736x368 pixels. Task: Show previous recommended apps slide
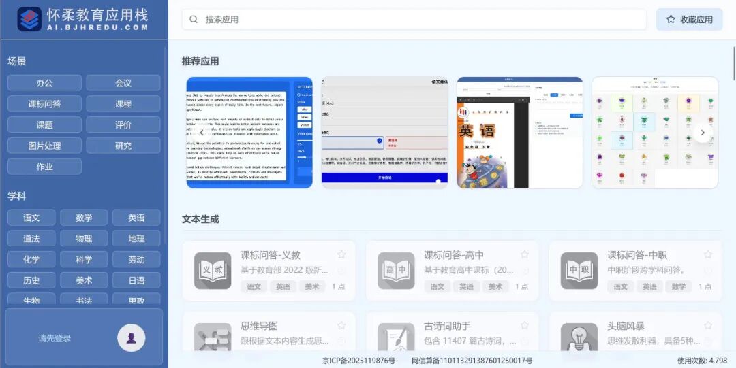tap(202, 133)
